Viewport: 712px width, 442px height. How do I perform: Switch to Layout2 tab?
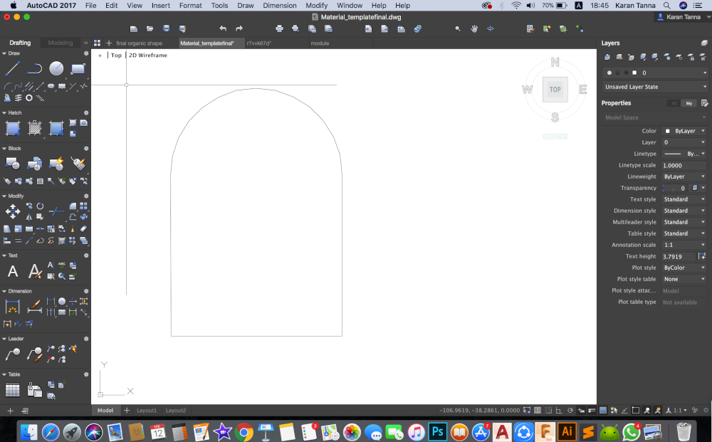click(176, 410)
